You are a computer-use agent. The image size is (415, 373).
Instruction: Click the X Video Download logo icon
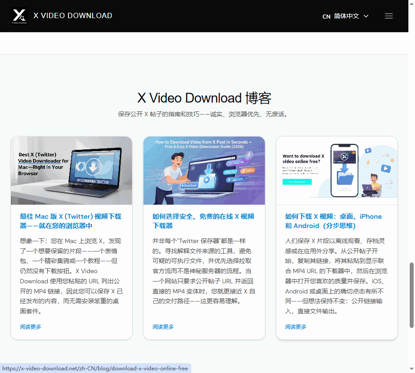19,16
